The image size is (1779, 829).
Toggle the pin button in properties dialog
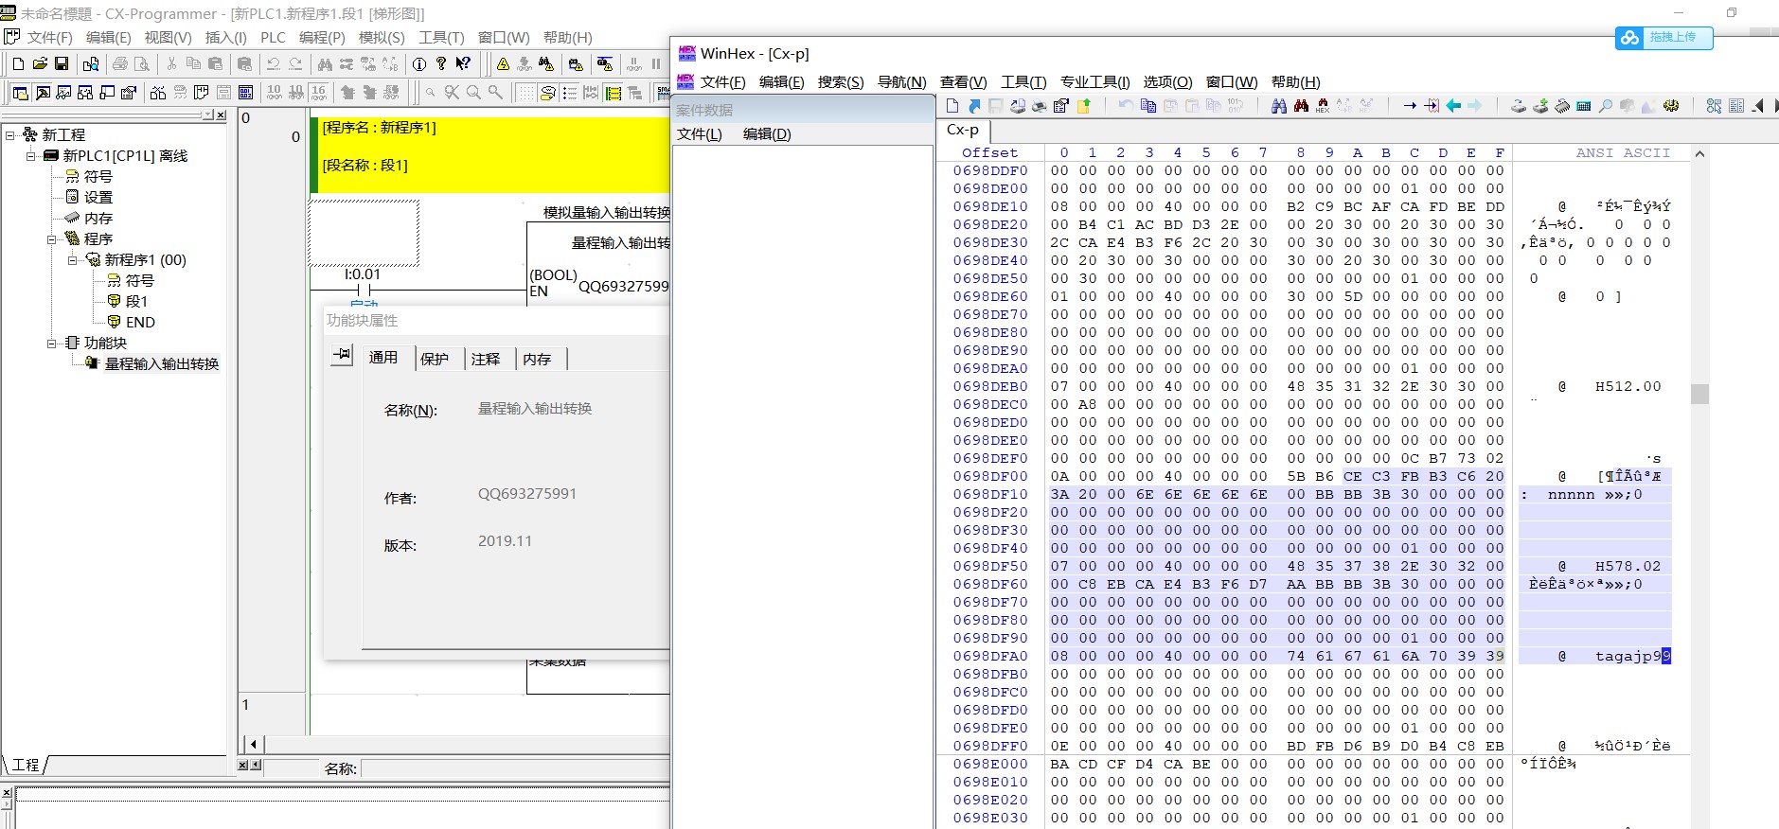tap(342, 355)
